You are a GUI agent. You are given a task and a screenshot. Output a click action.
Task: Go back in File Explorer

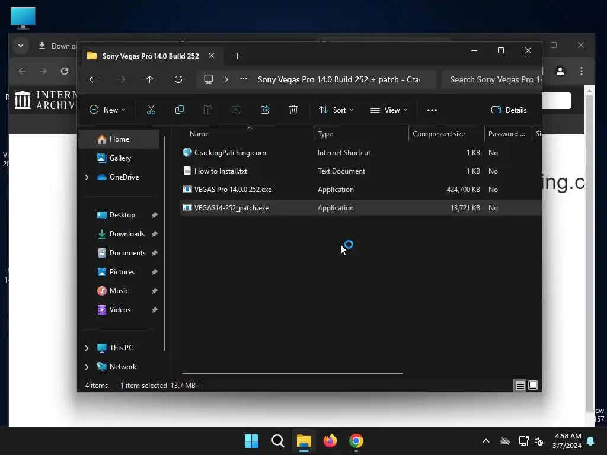pos(93,79)
